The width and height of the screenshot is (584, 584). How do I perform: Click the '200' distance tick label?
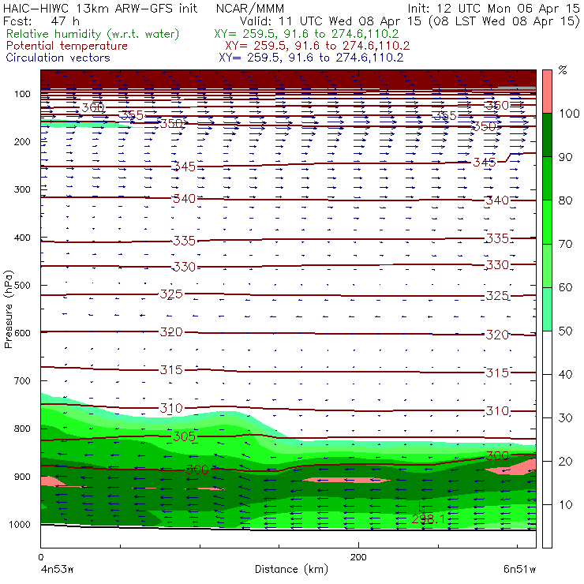coord(358,557)
